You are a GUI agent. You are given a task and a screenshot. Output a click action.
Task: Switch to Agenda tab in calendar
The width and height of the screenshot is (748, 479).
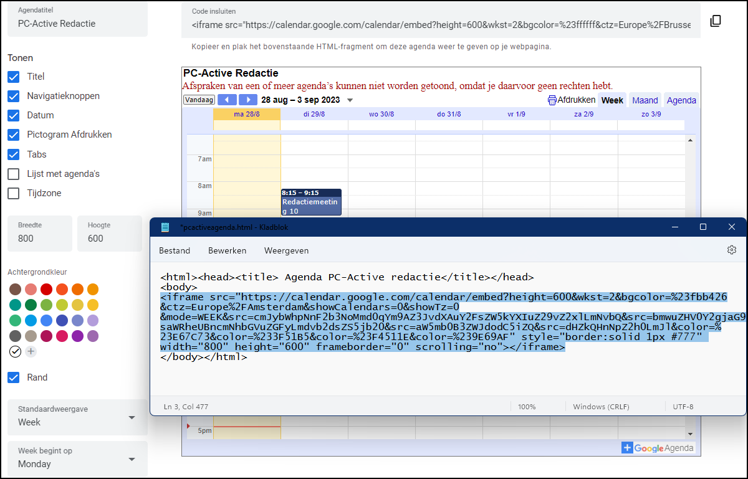681,100
